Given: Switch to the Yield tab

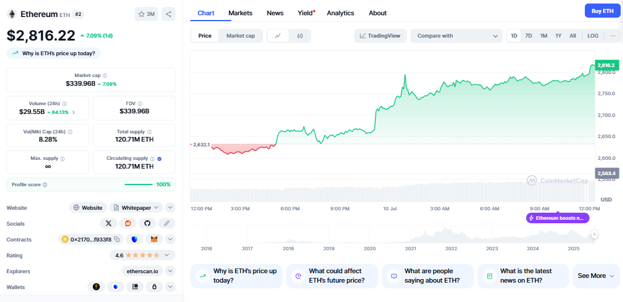Looking at the screenshot, I should (306, 13).
